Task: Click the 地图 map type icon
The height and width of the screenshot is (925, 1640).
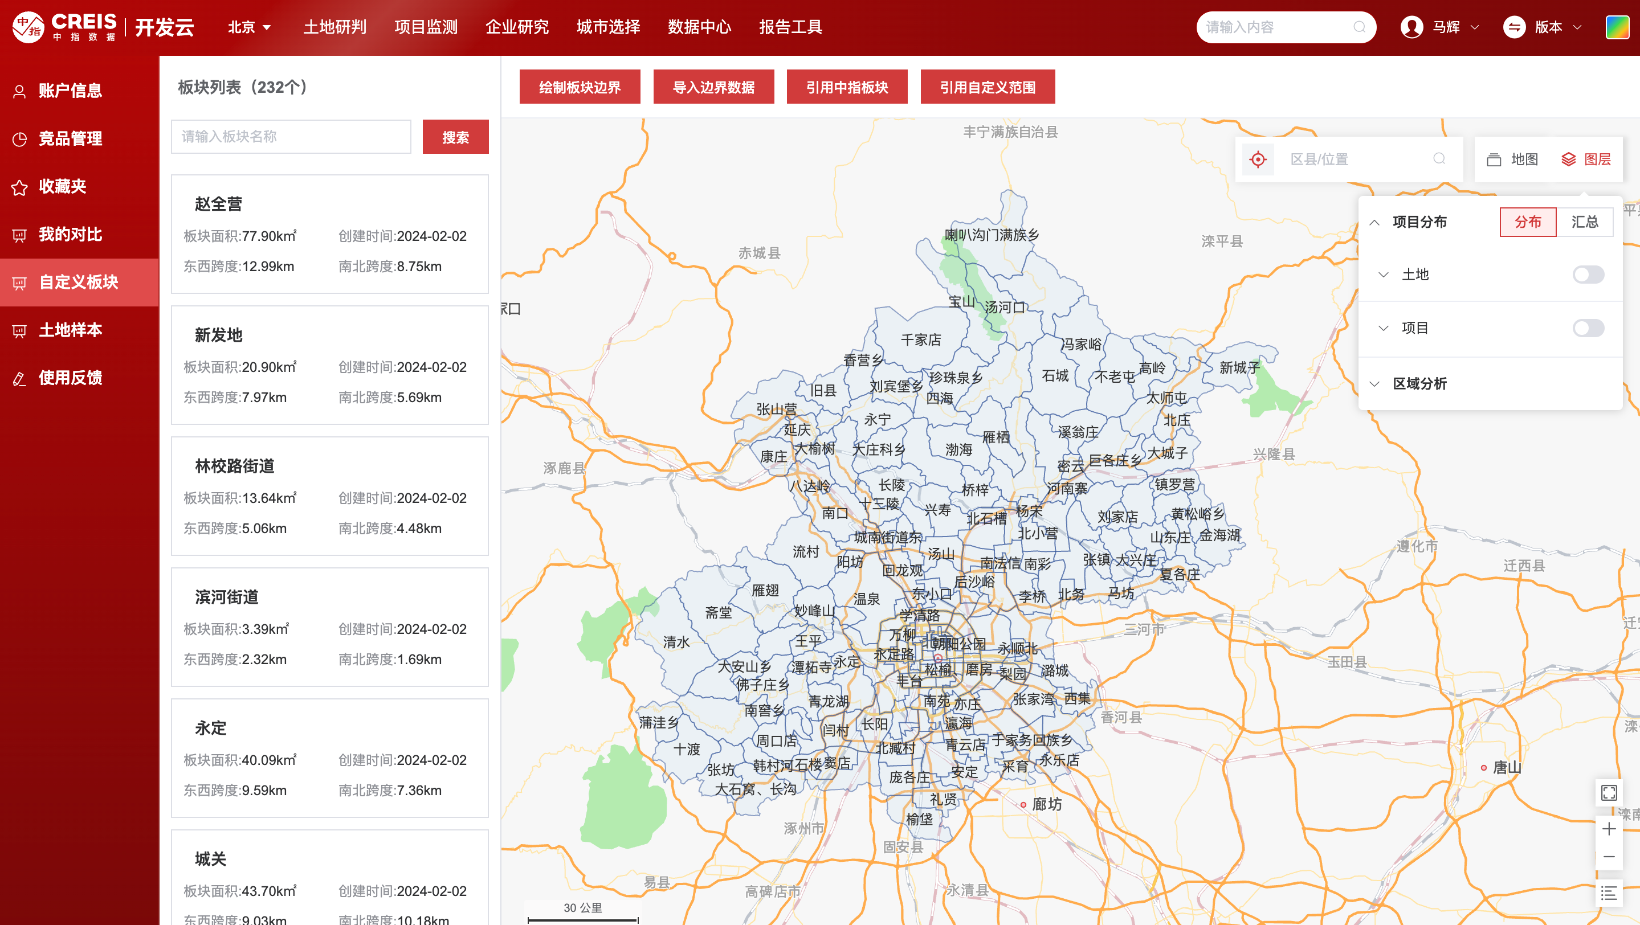Action: coord(1512,159)
